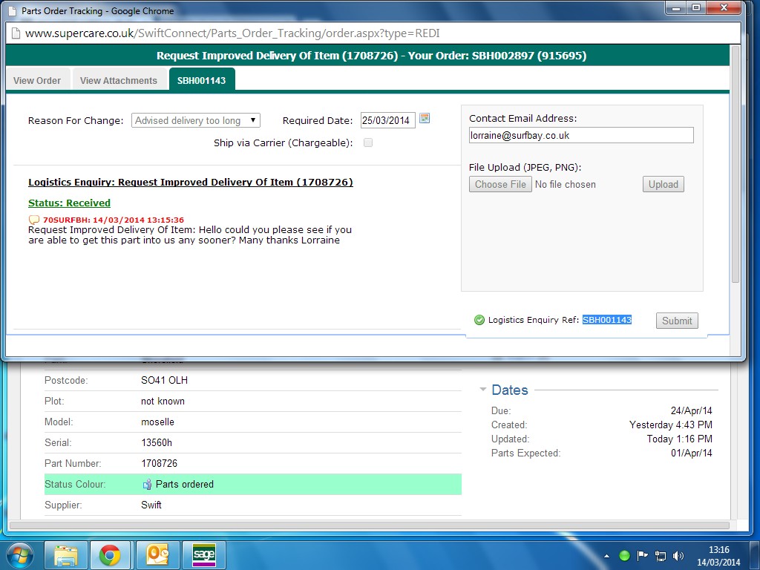The width and height of the screenshot is (760, 570).
Task: Click the plot value not known
Action: point(163,402)
